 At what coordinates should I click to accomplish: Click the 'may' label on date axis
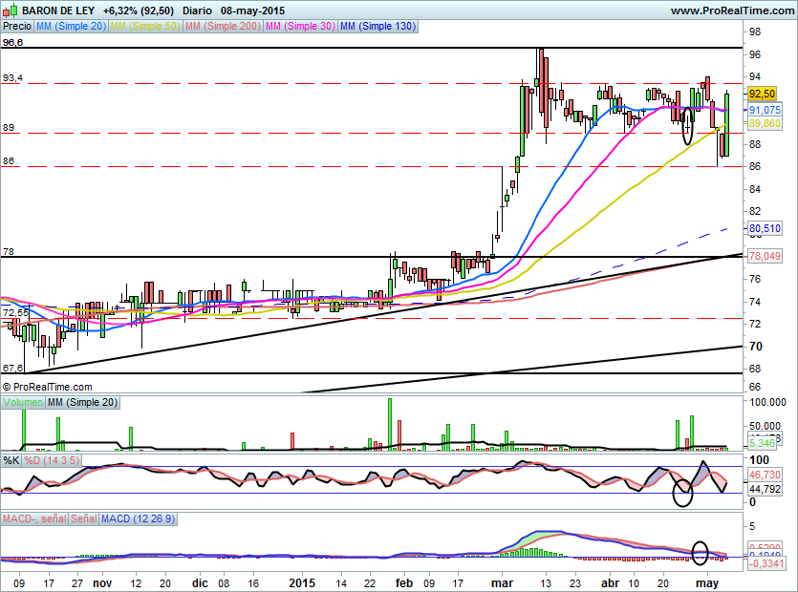(707, 582)
